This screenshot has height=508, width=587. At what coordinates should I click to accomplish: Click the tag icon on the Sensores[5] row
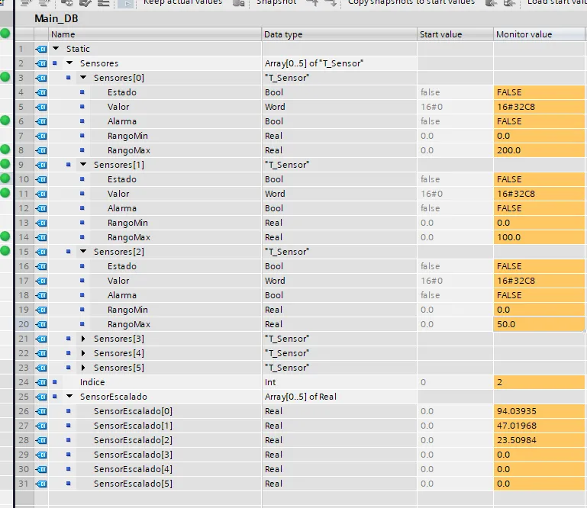point(41,368)
